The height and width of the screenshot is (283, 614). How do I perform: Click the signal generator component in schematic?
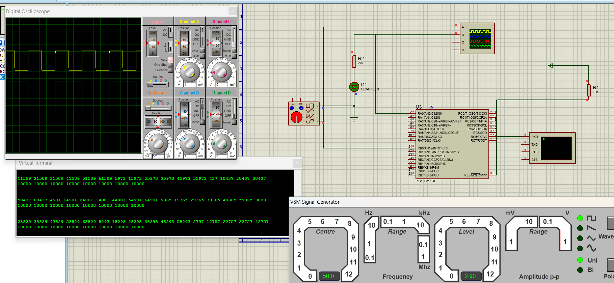[x=303, y=113]
